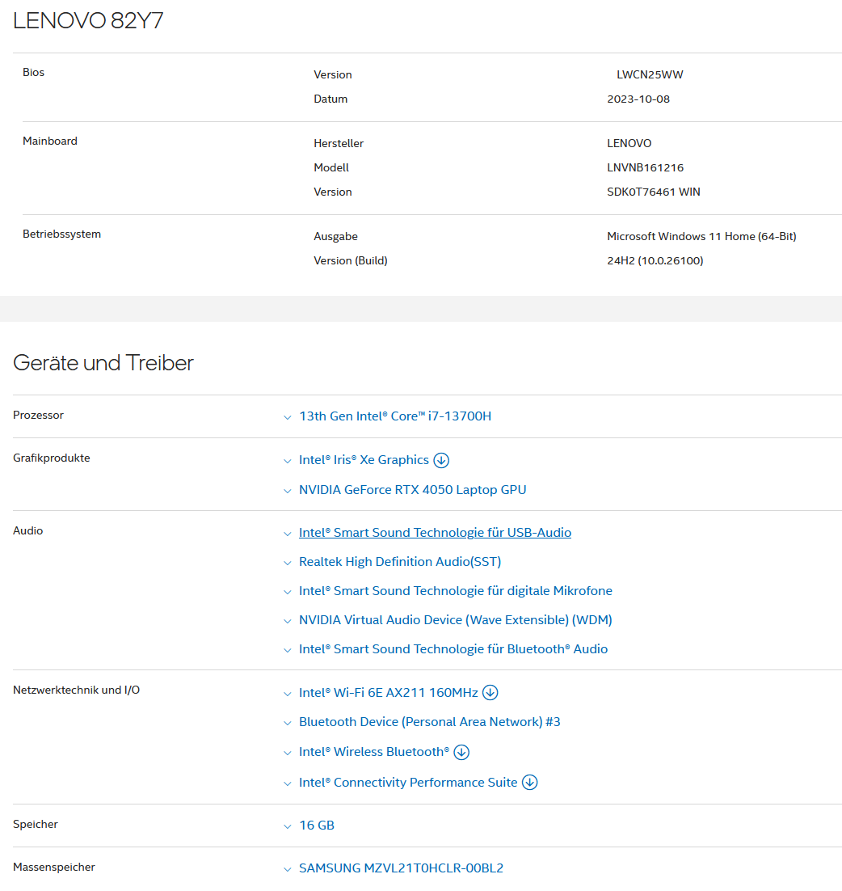The height and width of the screenshot is (891, 842).
Task: Expand Realtek High Definition Audio chevron
Action: (288, 563)
